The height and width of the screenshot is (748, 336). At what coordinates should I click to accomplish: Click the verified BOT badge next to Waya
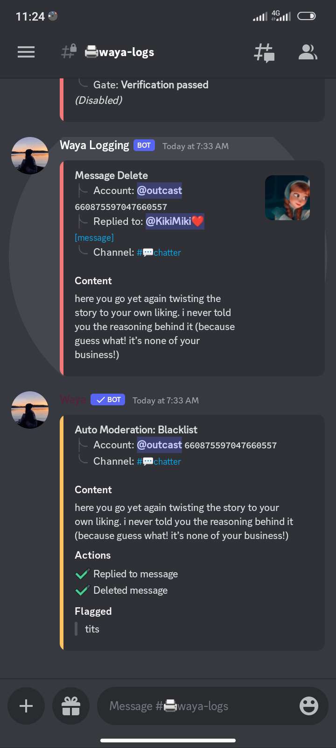tap(107, 399)
